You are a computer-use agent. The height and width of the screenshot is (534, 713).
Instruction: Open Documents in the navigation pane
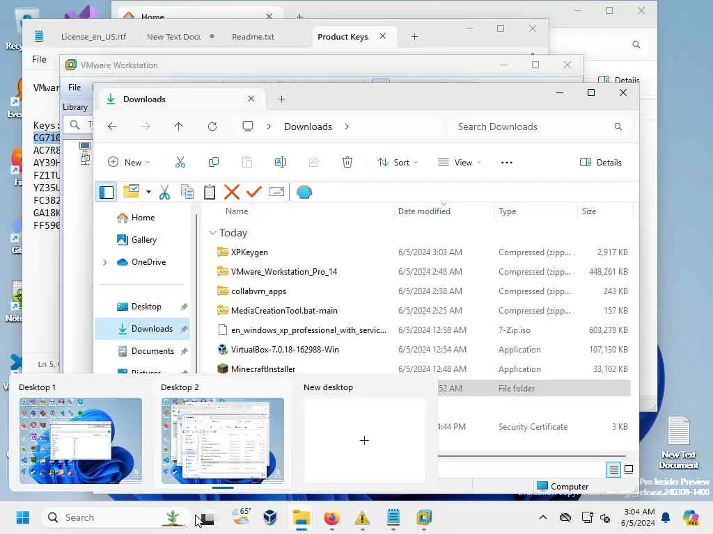point(152,351)
